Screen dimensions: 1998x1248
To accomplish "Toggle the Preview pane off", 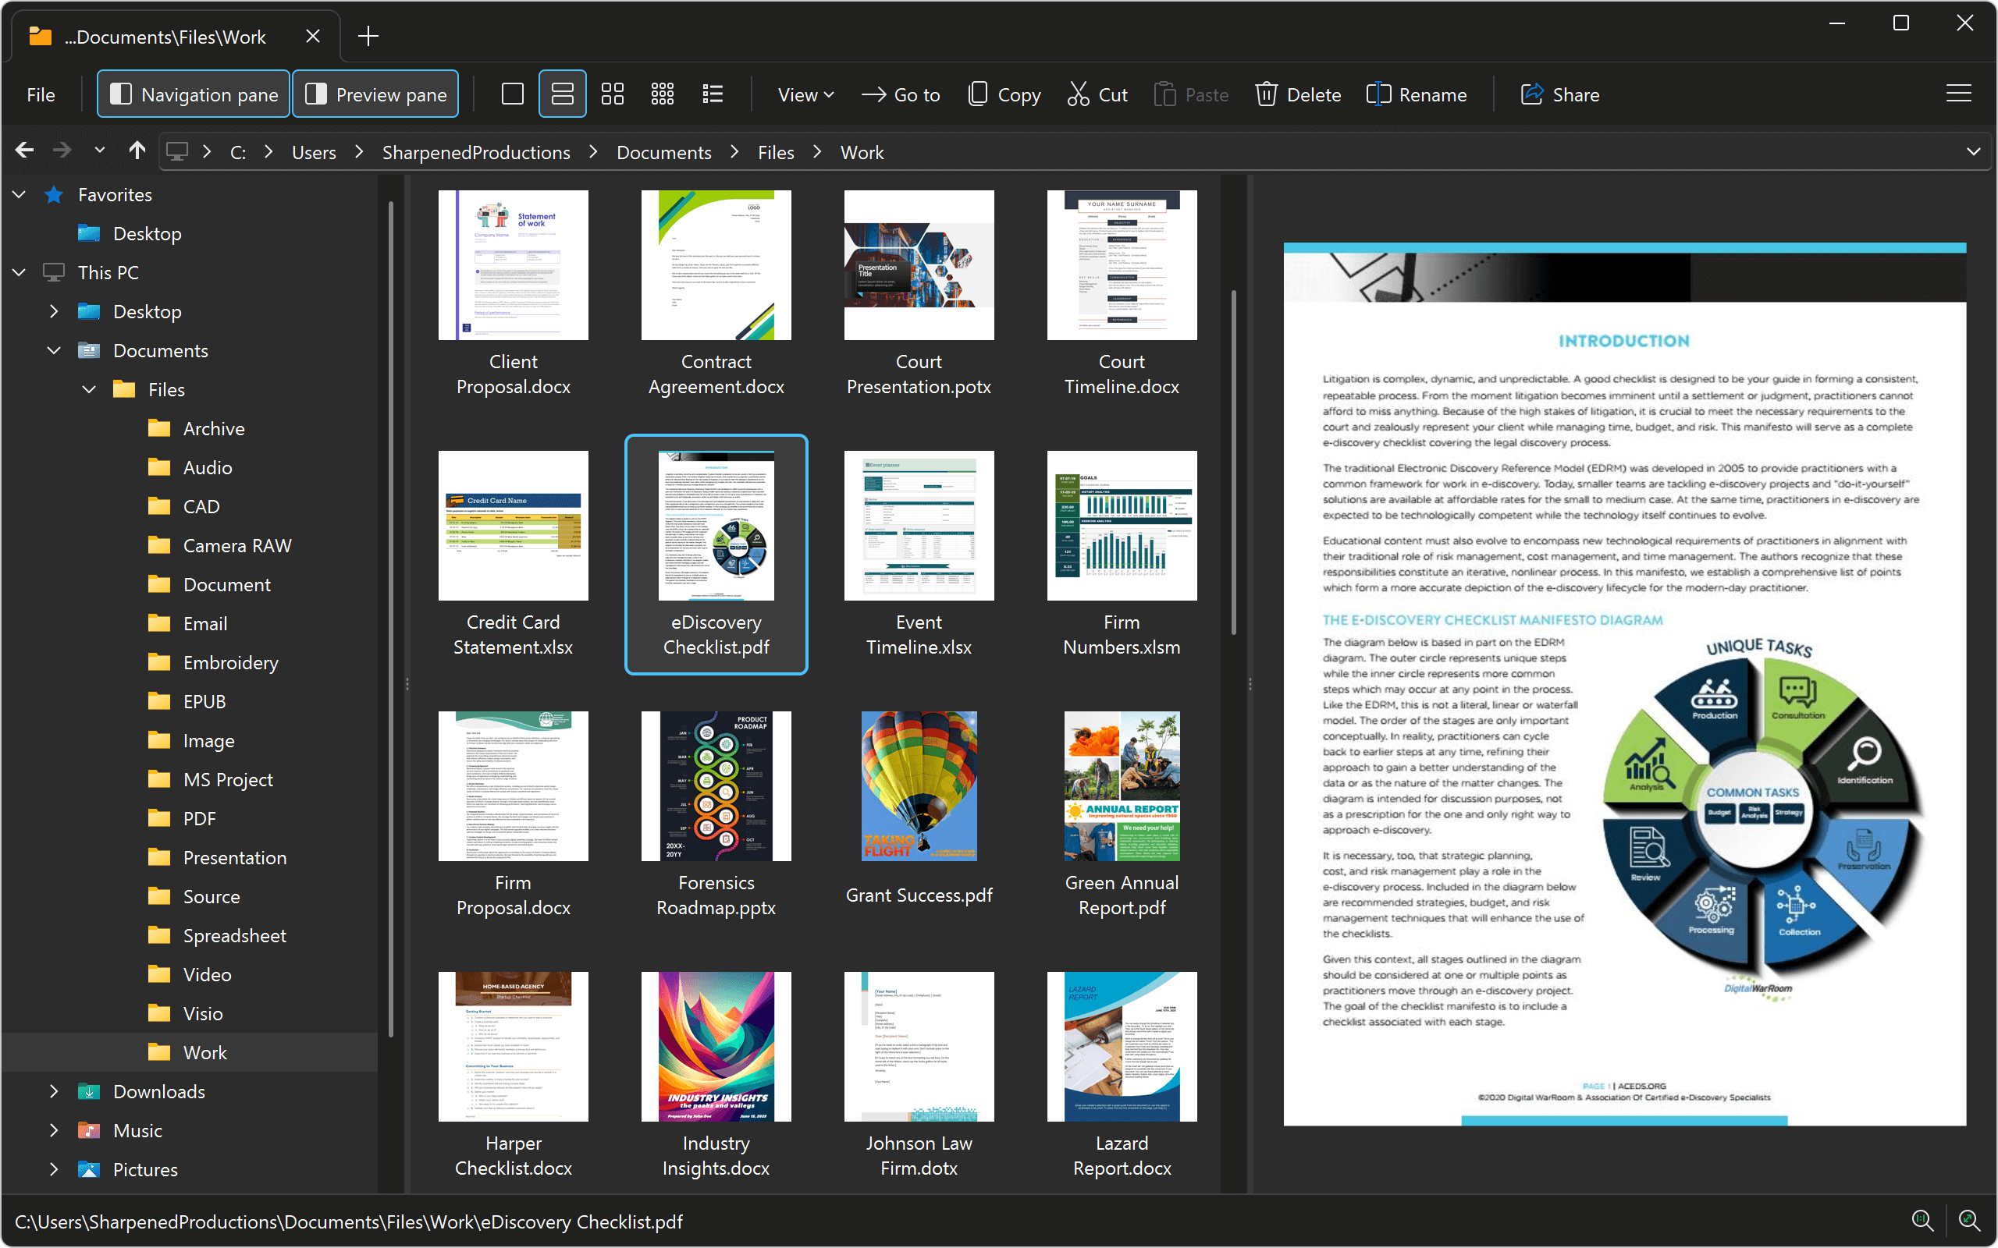I will point(375,94).
